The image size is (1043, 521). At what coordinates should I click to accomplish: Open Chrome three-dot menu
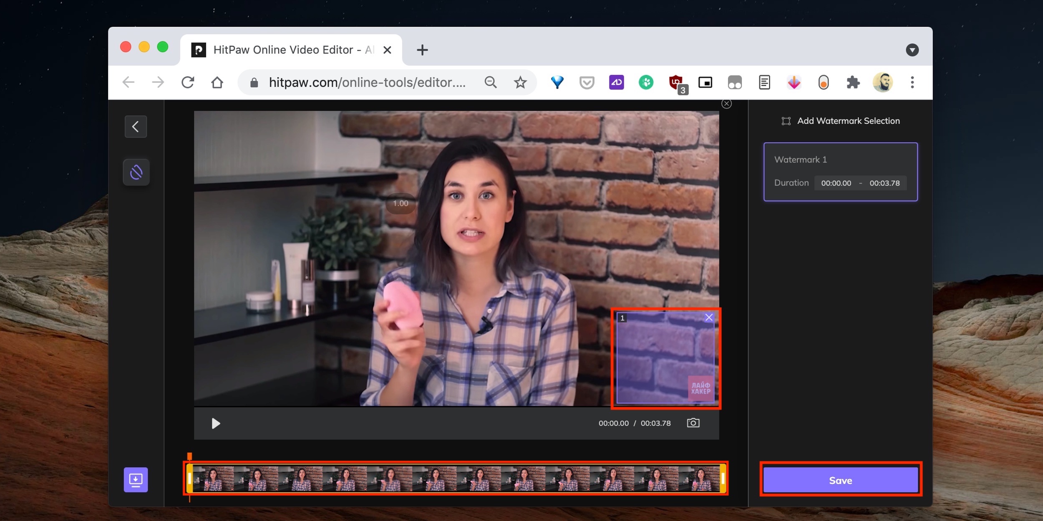912,83
